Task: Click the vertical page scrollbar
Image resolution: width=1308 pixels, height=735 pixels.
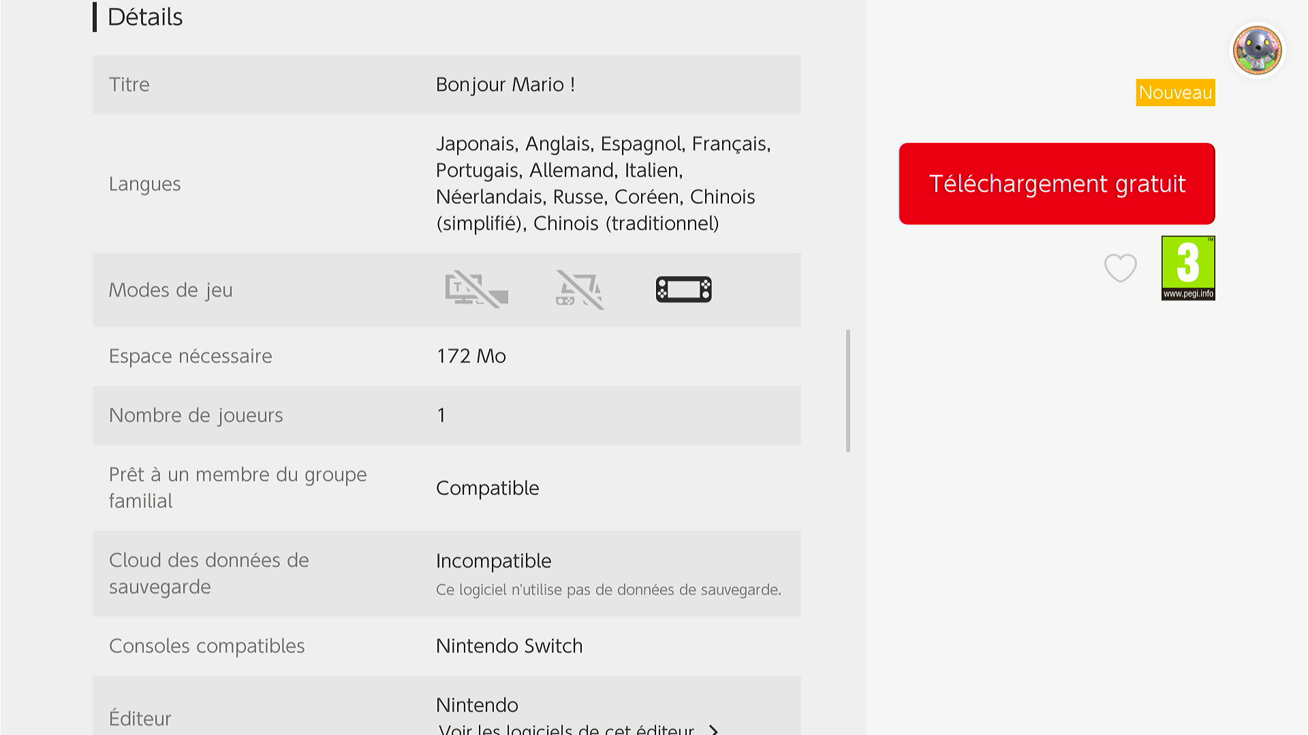Action: (x=847, y=391)
